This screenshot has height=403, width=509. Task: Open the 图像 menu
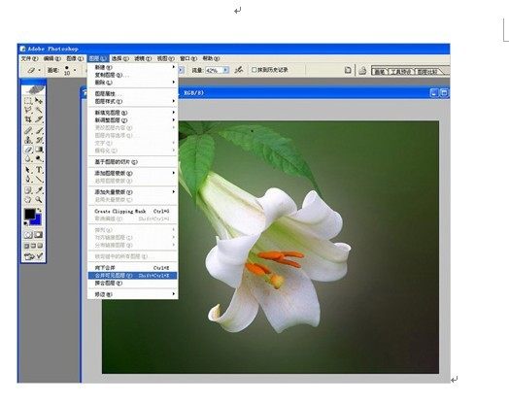(x=75, y=58)
